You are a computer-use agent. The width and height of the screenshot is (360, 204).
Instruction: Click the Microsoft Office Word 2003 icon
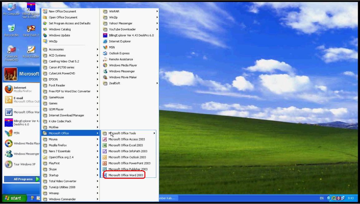[105, 175]
